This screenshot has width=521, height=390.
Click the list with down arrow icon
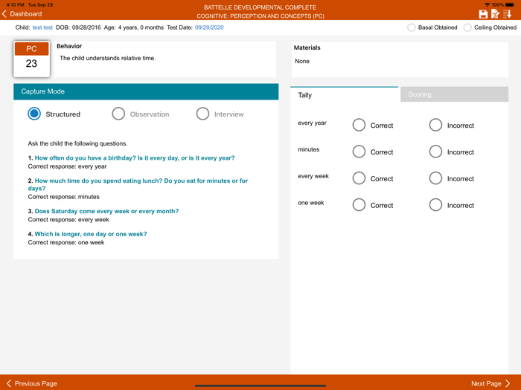[x=507, y=14]
